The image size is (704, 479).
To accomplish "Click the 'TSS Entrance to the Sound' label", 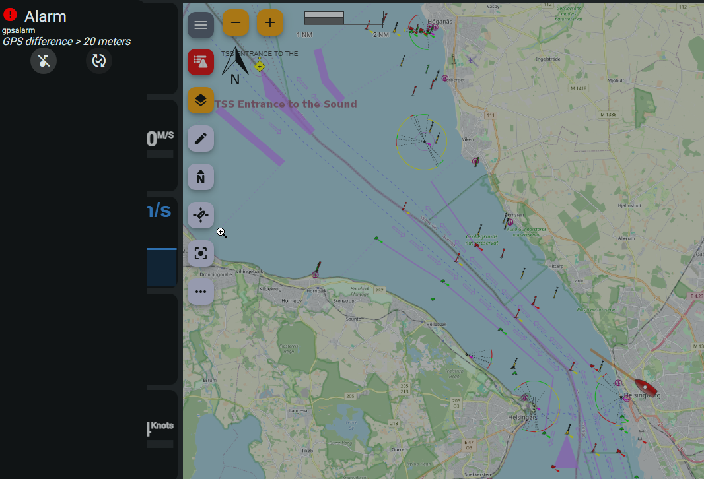I will click(285, 104).
